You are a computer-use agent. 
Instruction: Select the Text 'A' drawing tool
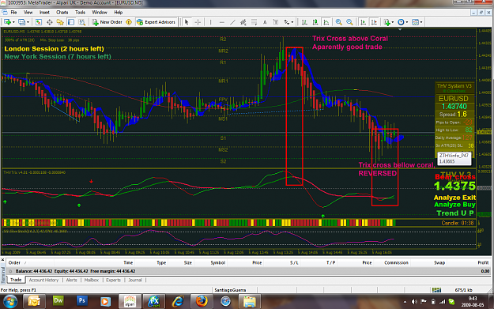(265, 22)
